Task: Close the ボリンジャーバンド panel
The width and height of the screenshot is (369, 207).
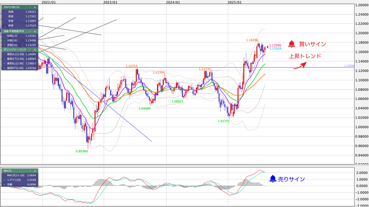Action: [35, 49]
